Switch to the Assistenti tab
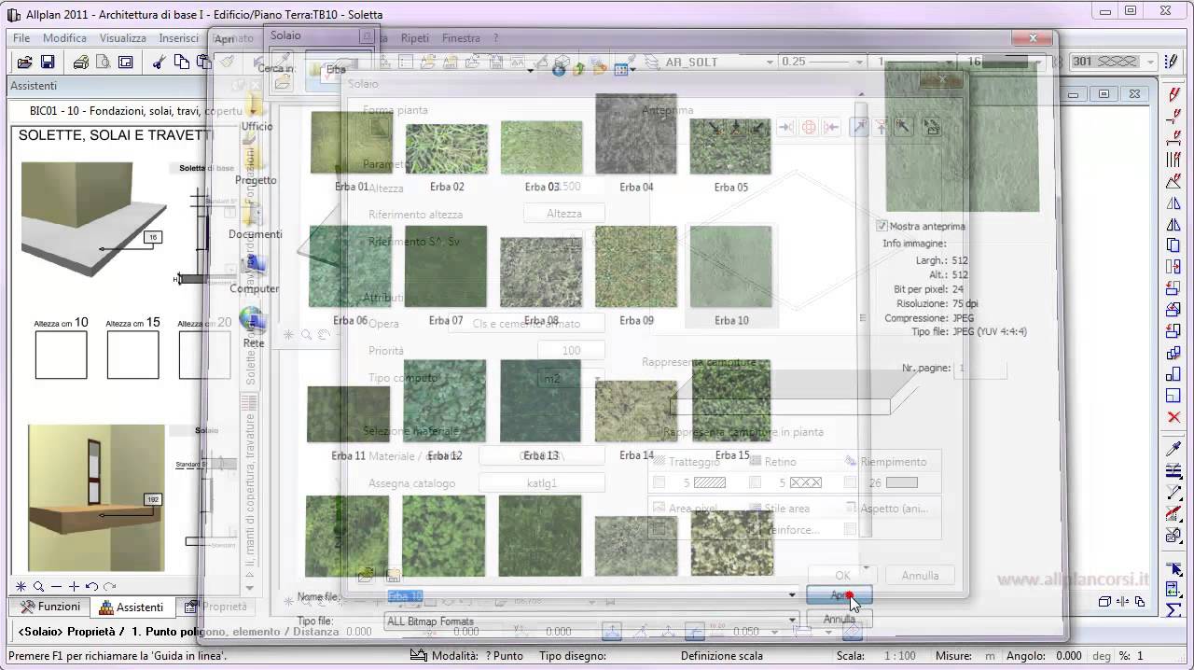1194x670 pixels. (x=132, y=607)
